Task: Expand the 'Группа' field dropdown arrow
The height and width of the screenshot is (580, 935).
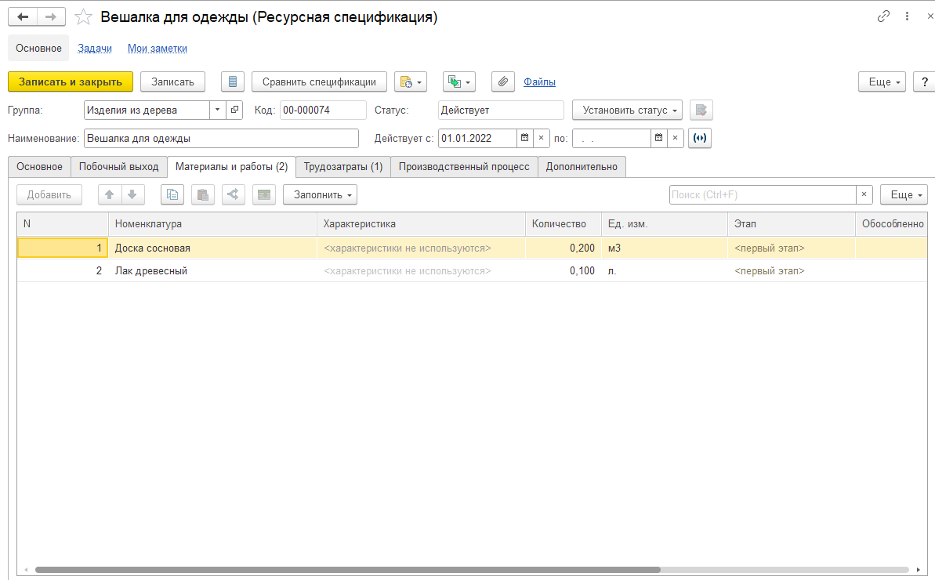Action: pyautogui.click(x=217, y=110)
